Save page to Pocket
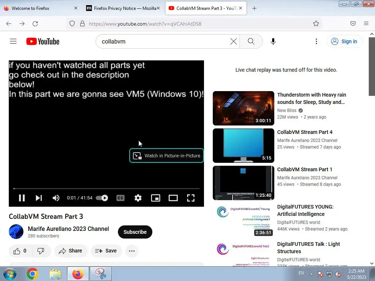 (353, 23)
